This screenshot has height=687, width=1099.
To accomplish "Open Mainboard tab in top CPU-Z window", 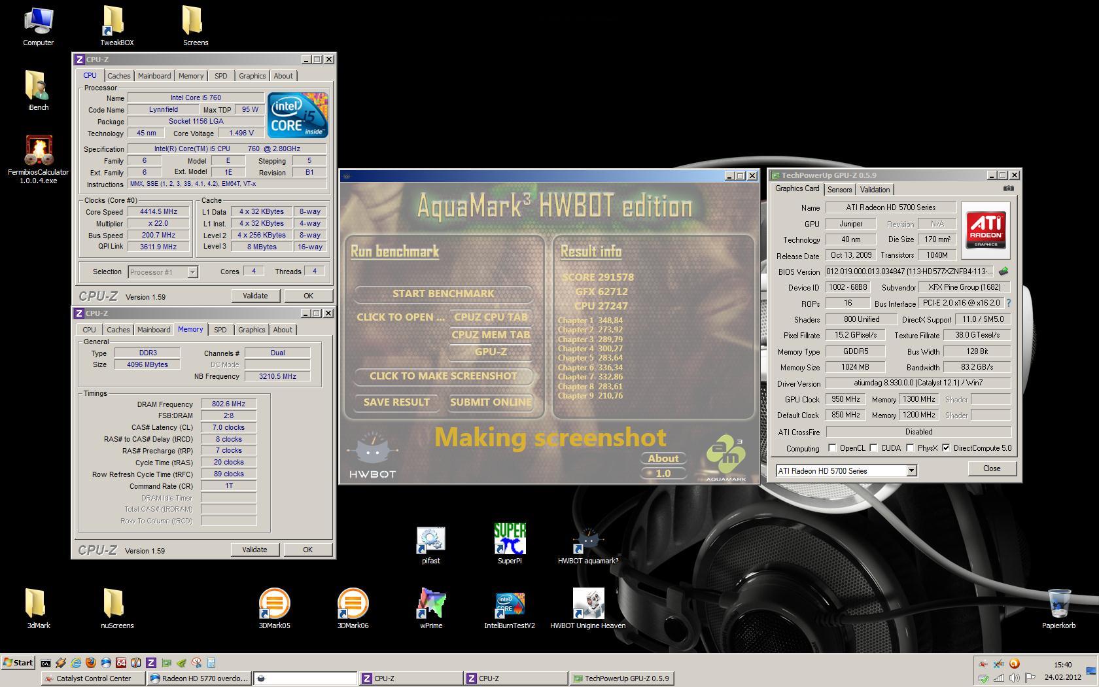I will click(154, 76).
